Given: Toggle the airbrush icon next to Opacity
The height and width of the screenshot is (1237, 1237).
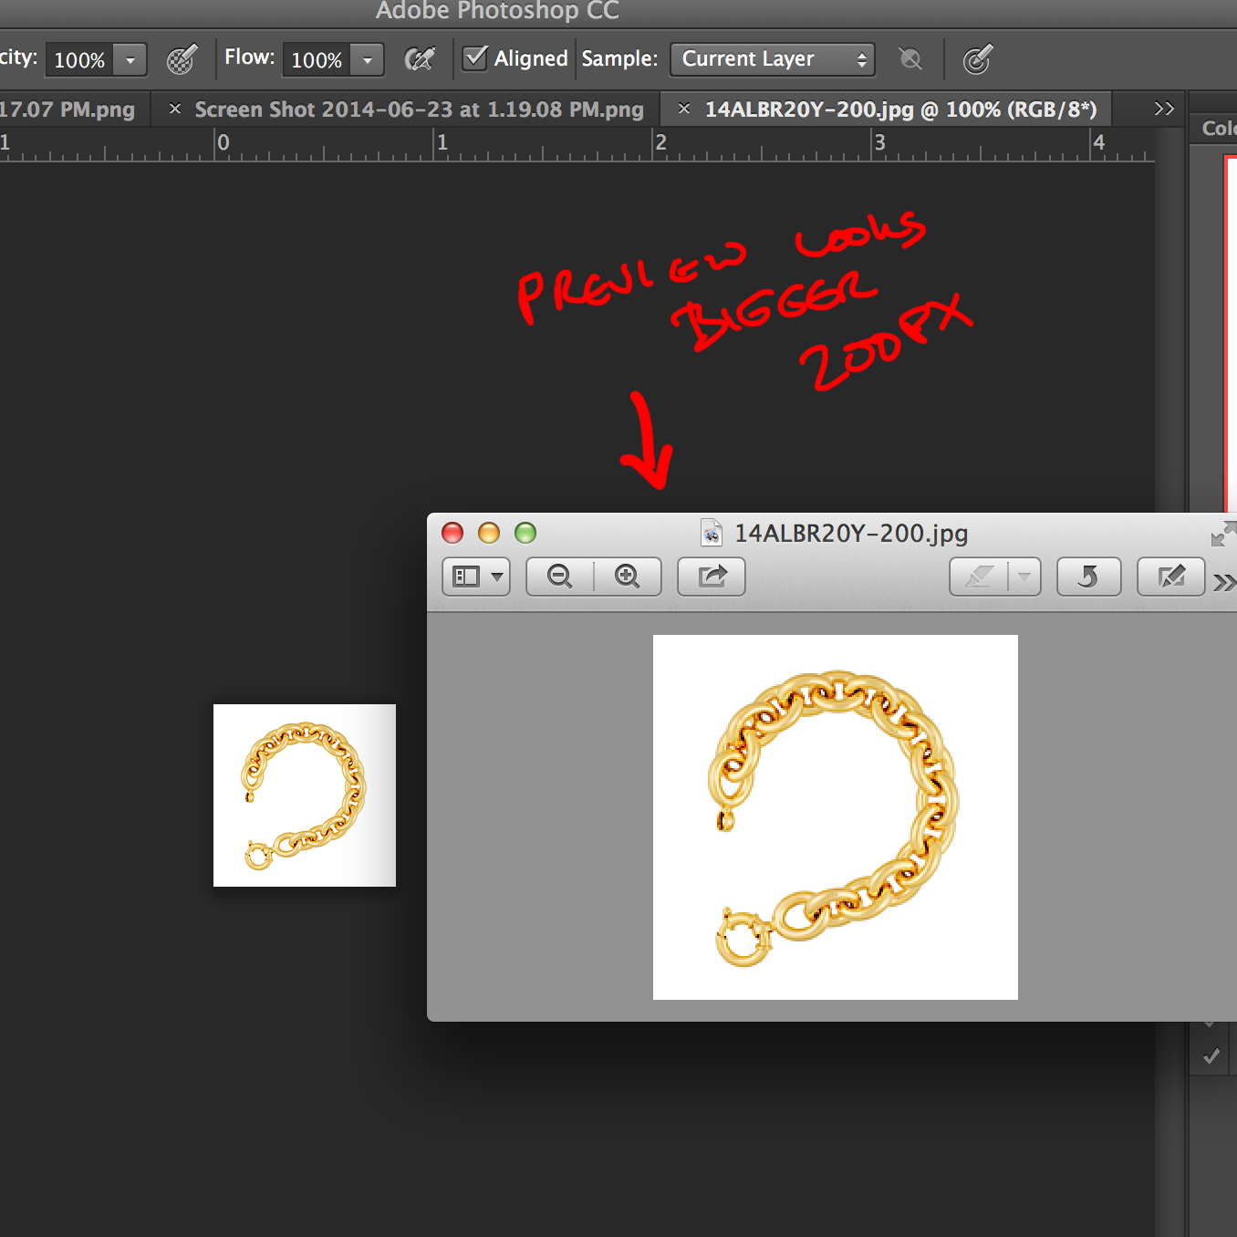Looking at the screenshot, I should pyautogui.click(x=181, y=60).
